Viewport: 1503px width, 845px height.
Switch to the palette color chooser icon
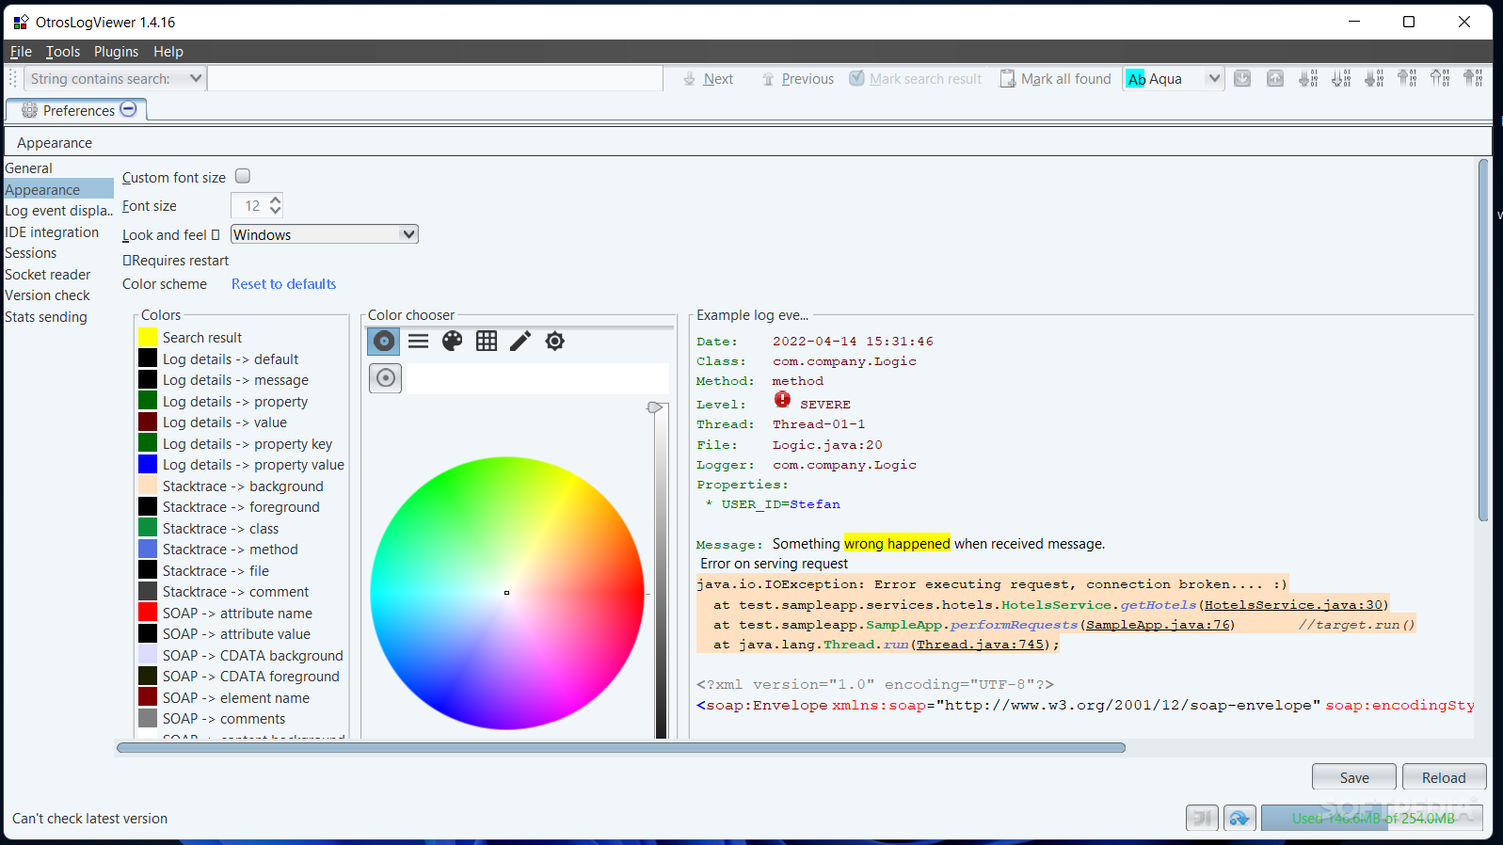click(x=453, y=341)
